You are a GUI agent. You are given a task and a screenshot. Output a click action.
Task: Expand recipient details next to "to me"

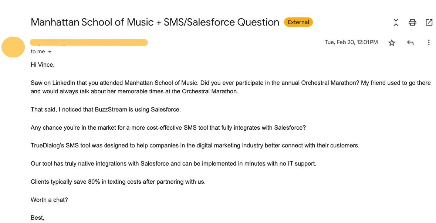click(x=50, y=52)
